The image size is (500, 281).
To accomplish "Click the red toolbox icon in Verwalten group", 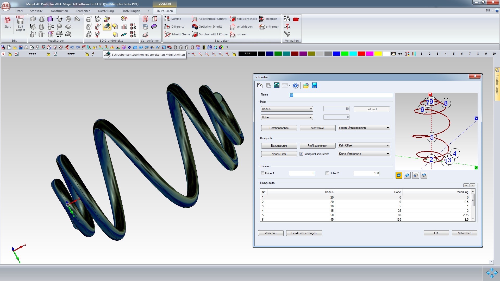I will [x=296, y=19].
